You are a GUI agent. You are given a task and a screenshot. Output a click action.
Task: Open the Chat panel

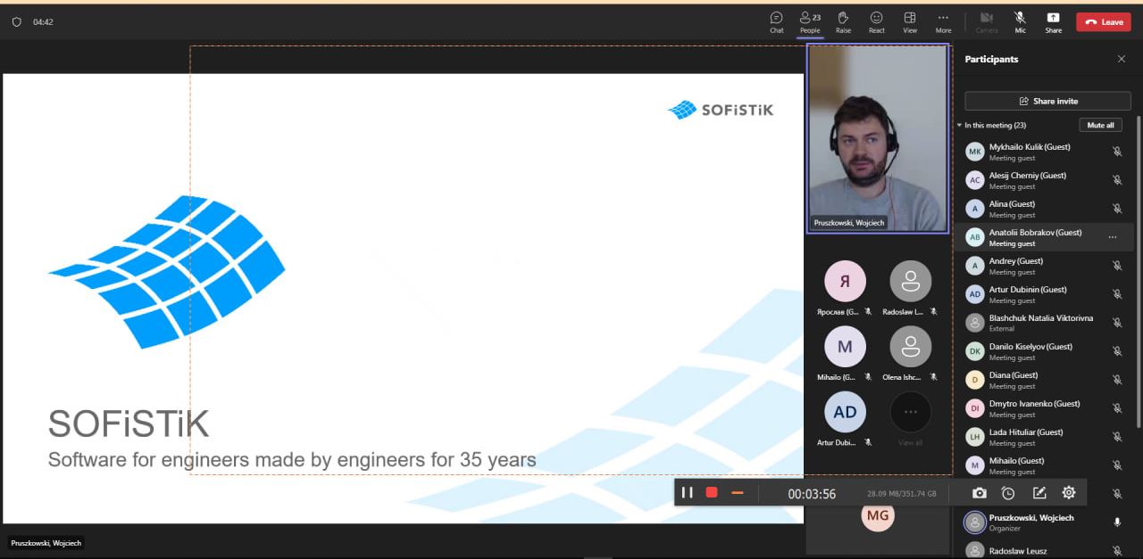(x=776, y=21)
